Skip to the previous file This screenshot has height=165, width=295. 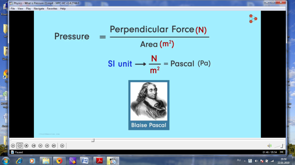(x=34, y=146)
